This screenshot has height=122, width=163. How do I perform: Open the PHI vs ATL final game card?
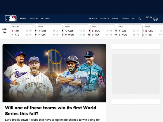point(23,31)
